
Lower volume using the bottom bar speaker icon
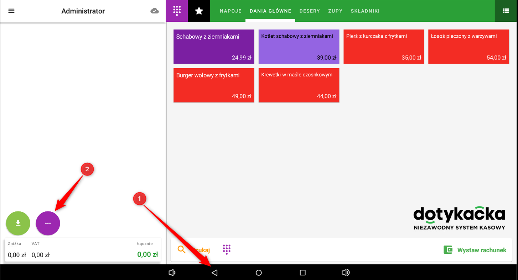(172, 273)
